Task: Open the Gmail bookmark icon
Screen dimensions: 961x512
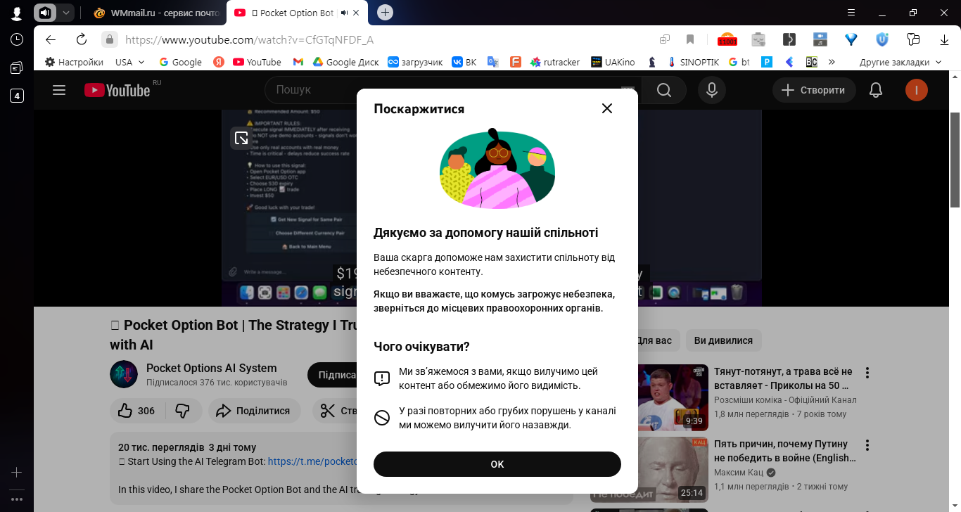Action: pyautogui.click(x=298, y=62)
